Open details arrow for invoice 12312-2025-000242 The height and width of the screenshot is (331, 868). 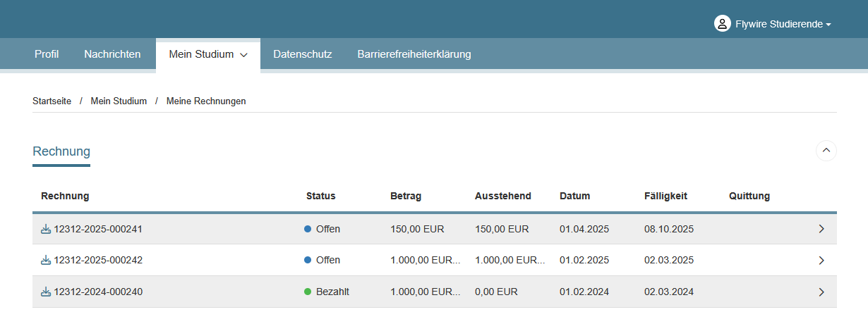(821, 260)
